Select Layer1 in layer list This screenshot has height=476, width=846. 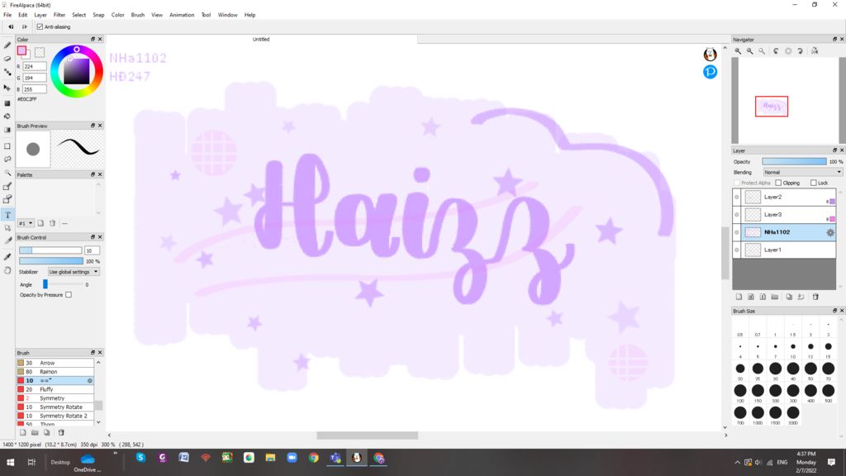tap(784, 250)
